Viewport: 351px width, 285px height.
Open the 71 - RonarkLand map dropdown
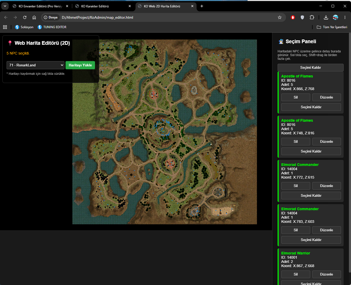[x=36, y=65]
